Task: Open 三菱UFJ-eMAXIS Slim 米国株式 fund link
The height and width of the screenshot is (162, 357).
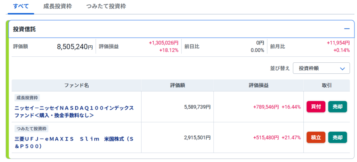Action: (74, 143)
